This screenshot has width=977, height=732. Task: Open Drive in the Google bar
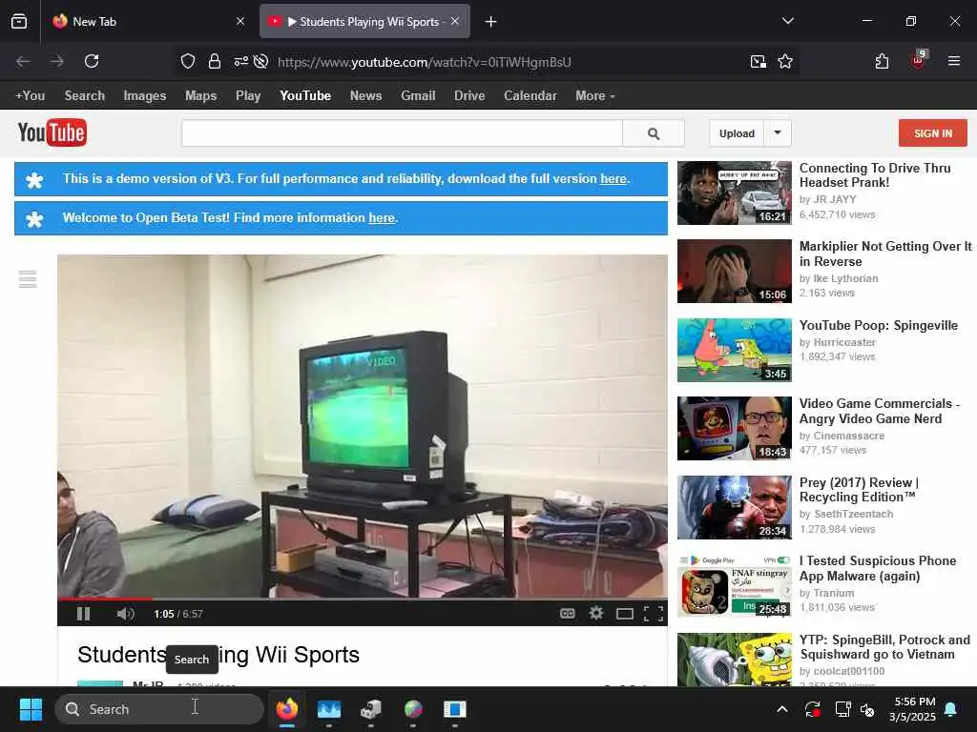(469, 96)
